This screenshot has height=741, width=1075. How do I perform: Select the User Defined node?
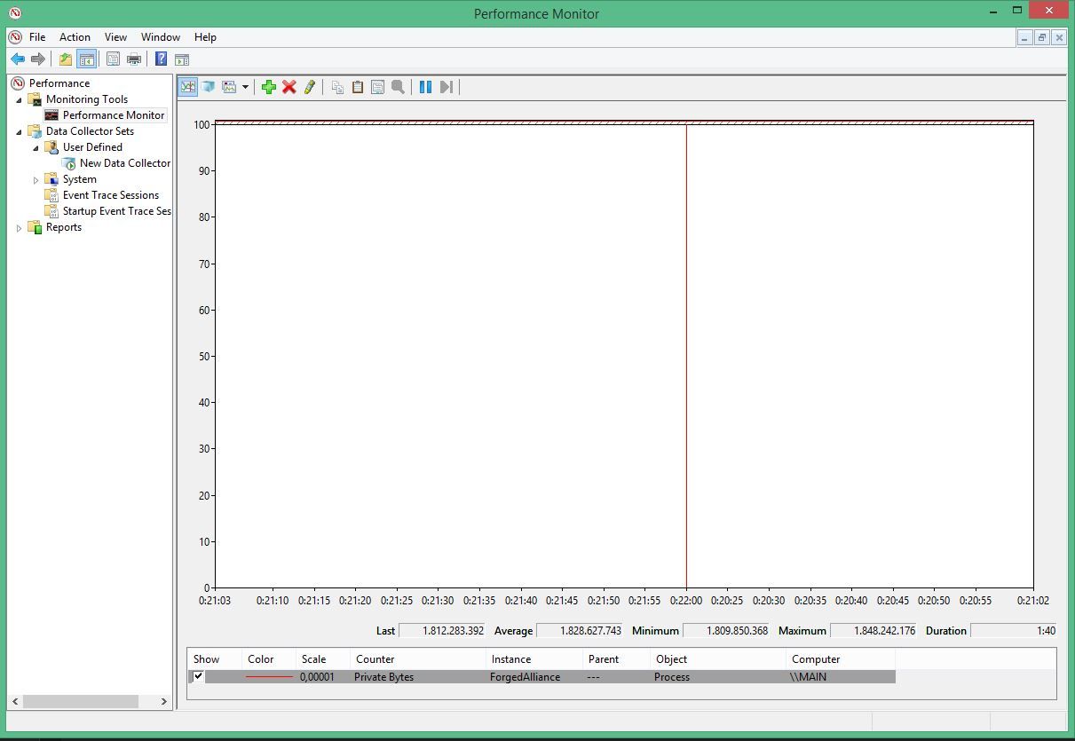[92, 147]
